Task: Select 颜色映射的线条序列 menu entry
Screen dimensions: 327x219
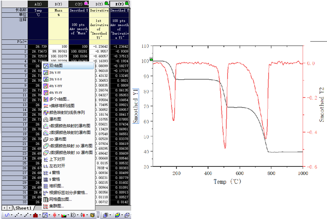Action: (68, 113)
